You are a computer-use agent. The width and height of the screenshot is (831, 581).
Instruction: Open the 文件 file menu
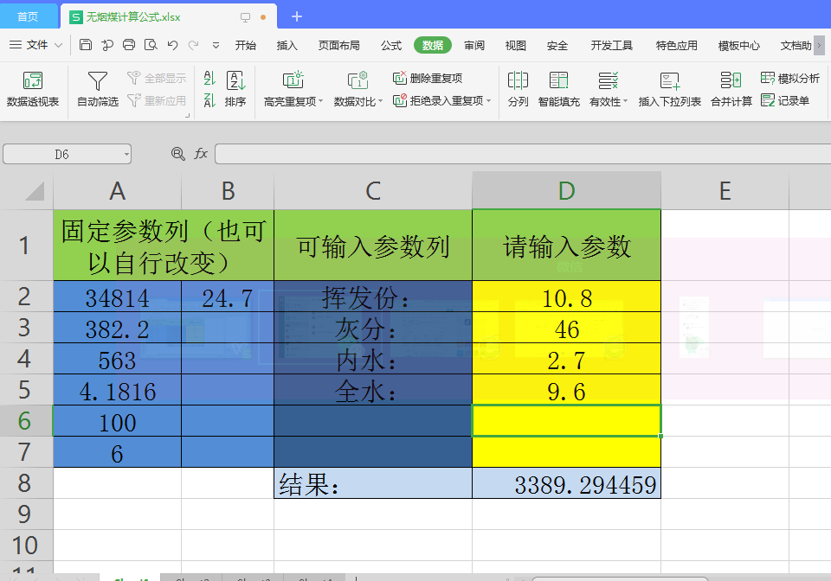click(x=36, y=45)
